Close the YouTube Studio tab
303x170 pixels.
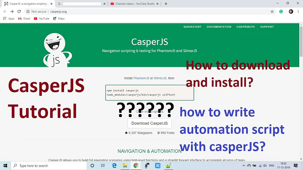pyautogui.click(x=157, y=4)
